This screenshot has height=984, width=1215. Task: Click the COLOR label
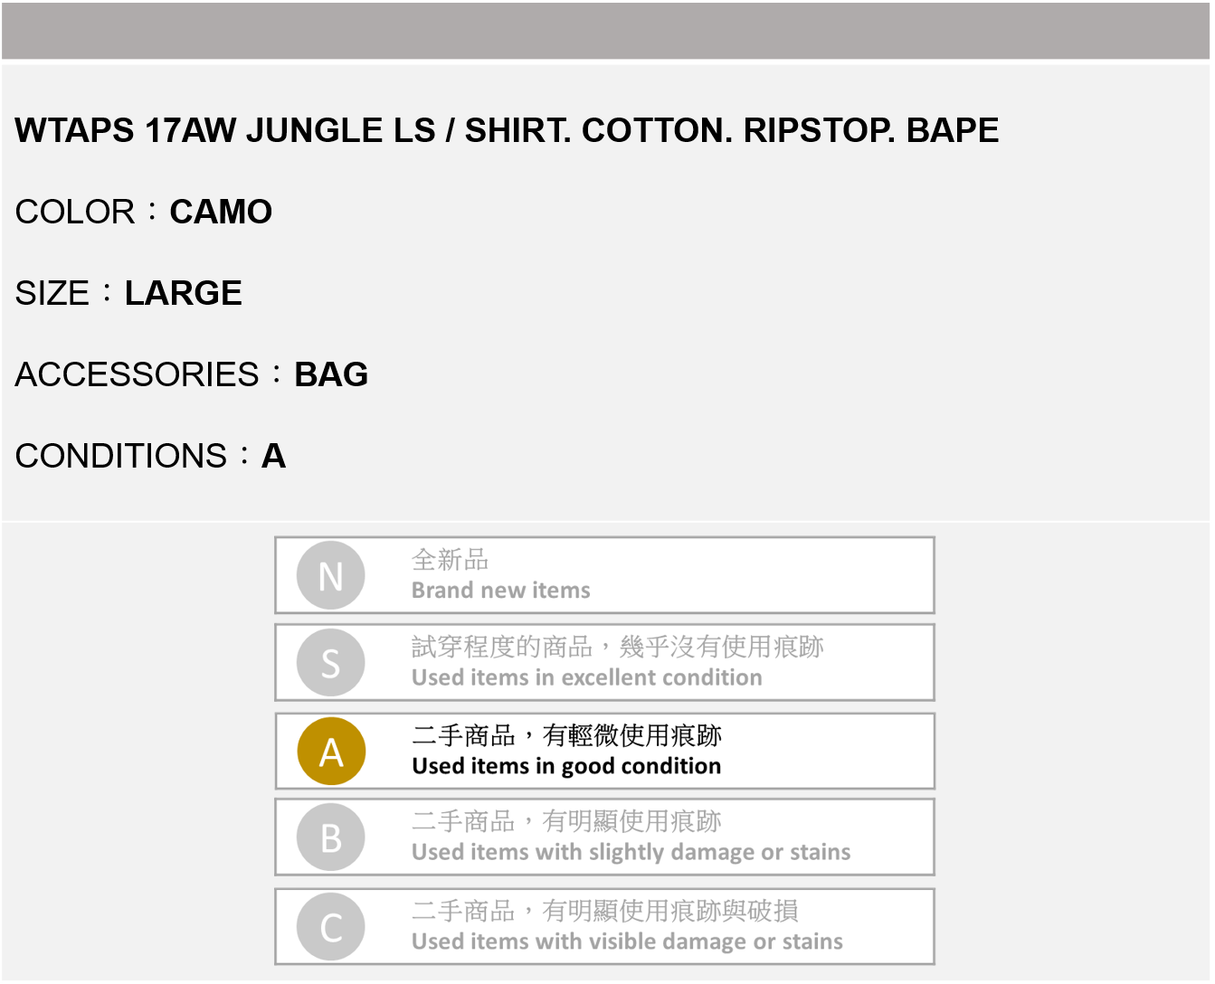(75, 212)
